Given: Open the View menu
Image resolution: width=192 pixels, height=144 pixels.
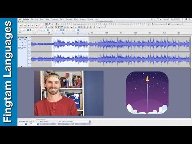Looking at the screenshot, I should click(48, 19).
